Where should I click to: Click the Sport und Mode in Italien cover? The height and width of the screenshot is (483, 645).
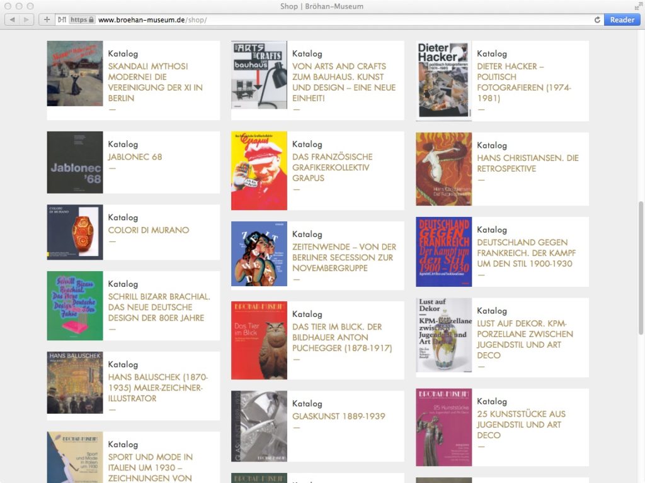tap(75, 457)
